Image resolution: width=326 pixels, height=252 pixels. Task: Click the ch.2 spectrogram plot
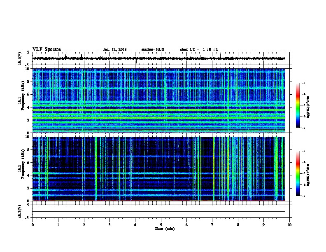point(158,168)
